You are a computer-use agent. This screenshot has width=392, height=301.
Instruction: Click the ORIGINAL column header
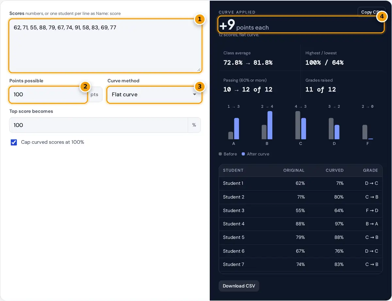pyautogui.click(x=294, y=170)
